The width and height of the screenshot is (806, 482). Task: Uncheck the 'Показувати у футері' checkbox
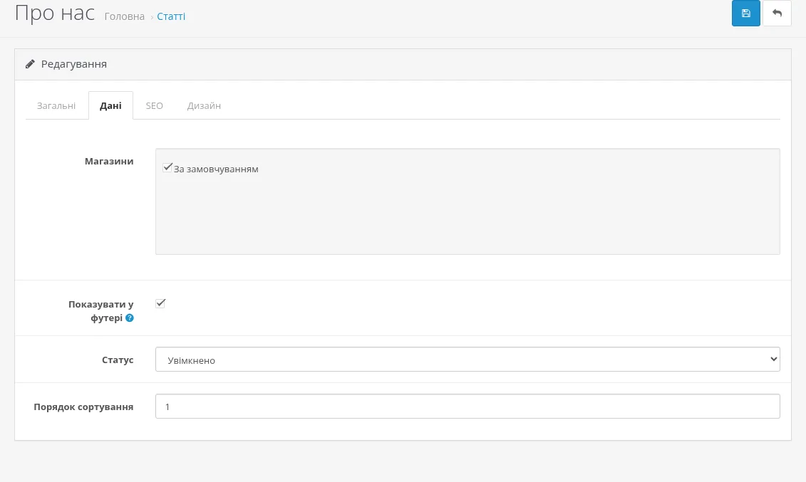[x=160, y=303]
